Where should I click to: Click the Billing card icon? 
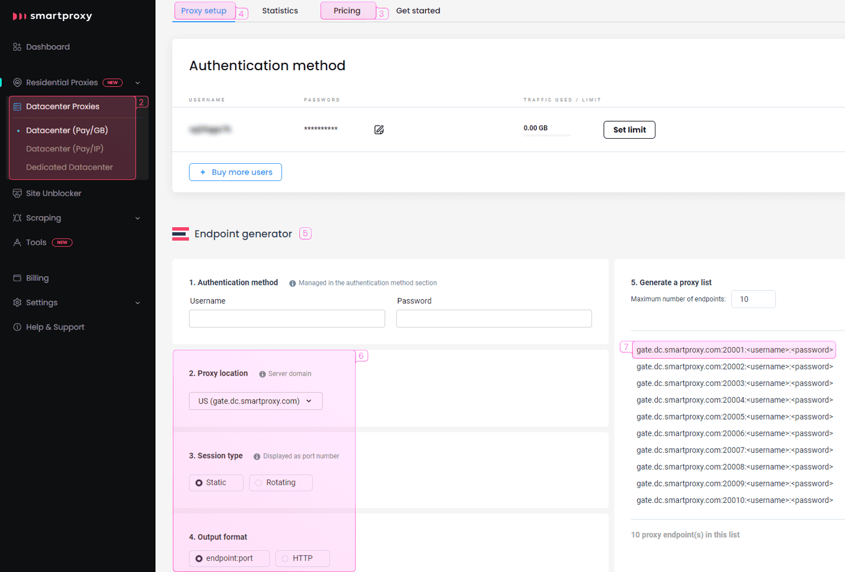(x=17, y=278)
